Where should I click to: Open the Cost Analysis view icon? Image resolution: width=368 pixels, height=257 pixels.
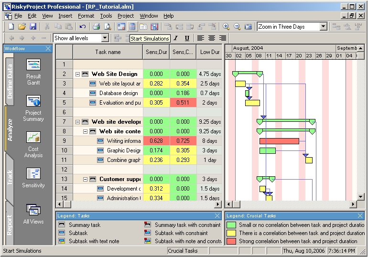point(33,137)
